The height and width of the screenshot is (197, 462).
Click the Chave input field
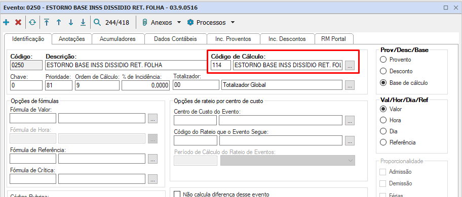tap(26, 85)
